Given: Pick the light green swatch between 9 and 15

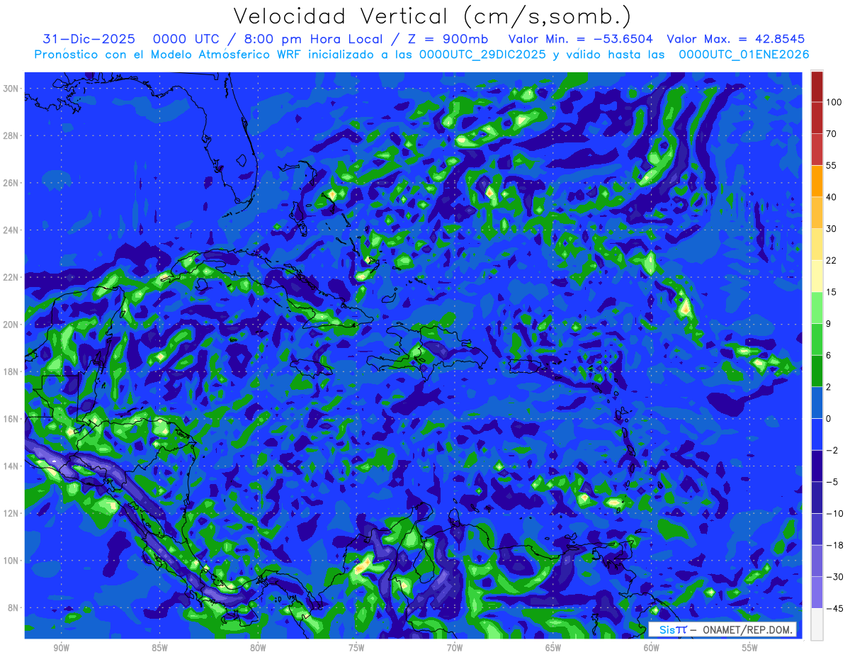Looking at the screenshot, I should [x=817, y=308].
